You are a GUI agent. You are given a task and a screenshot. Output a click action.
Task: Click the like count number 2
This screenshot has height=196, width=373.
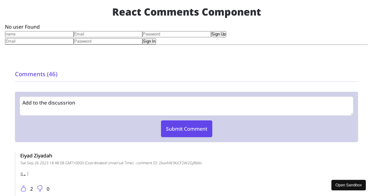(31, 189)
